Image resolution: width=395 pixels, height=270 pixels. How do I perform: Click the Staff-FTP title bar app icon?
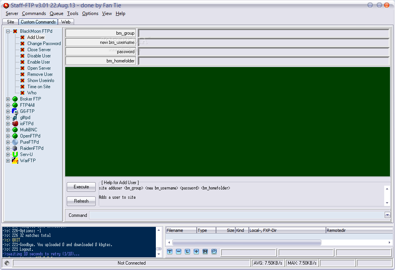[x=6, y=5]
